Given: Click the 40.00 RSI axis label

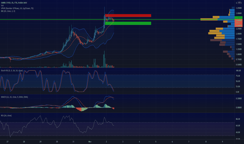Looking at the screenshot, I should [238, 132].
